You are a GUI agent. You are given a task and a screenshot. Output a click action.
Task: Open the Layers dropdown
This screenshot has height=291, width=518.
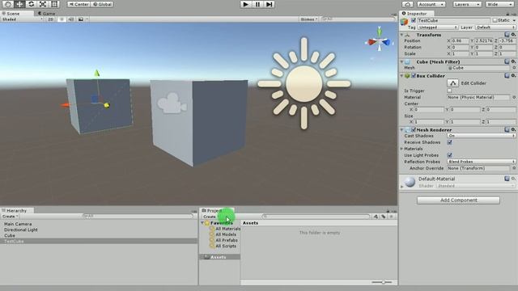click(x=466, y=4)
